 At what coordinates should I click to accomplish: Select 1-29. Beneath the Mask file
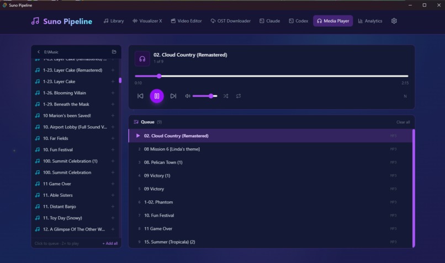click(75, 104)
